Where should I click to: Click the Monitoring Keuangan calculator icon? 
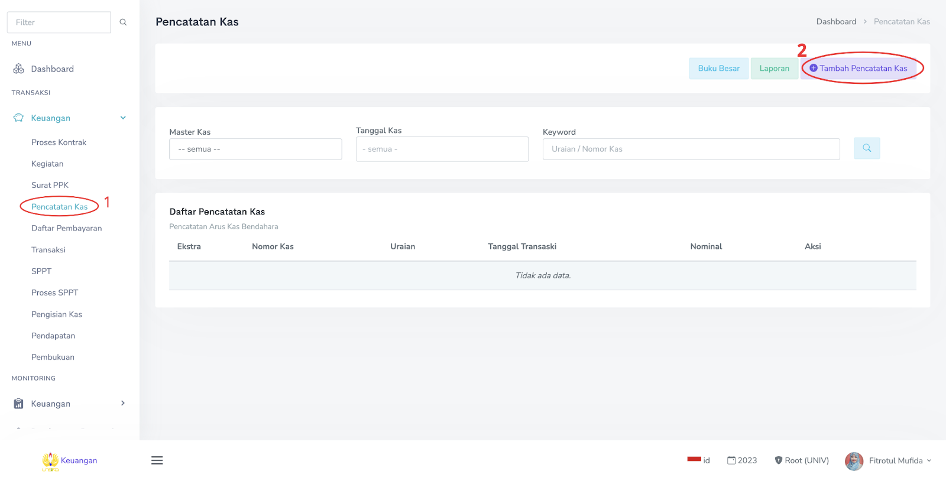tap(18, 404)
